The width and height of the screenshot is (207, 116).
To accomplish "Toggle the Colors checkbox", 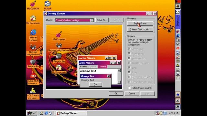I will click(x=129, y=72).
